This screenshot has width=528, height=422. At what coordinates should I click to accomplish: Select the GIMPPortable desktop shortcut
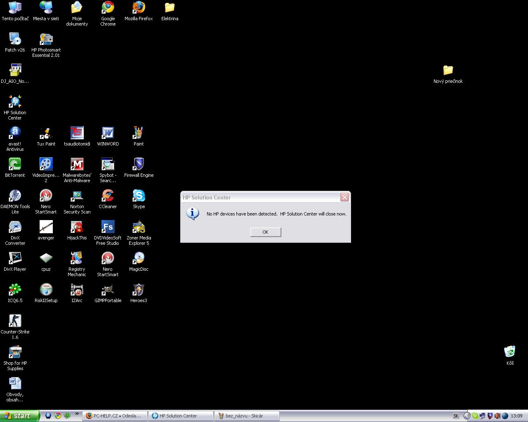pyautogui.click(x=108, y=293)
